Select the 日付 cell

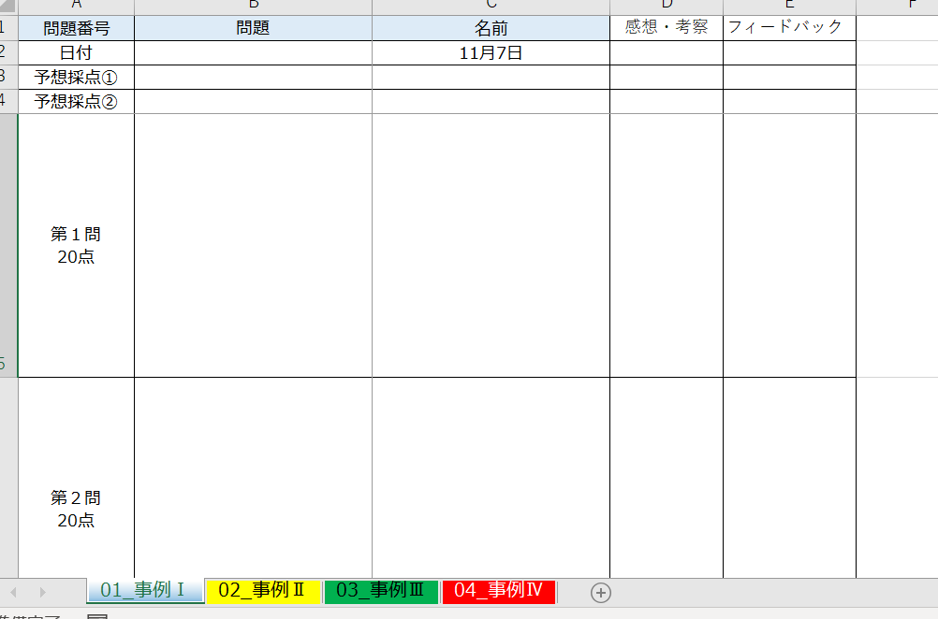click(x=76, y=52)
